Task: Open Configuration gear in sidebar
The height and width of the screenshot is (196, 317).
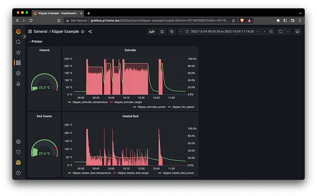Action: coord(18,141)
